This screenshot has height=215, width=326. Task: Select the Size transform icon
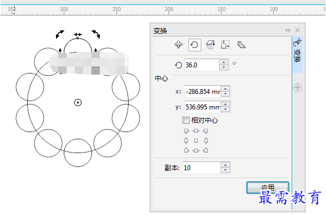[225, 45]
